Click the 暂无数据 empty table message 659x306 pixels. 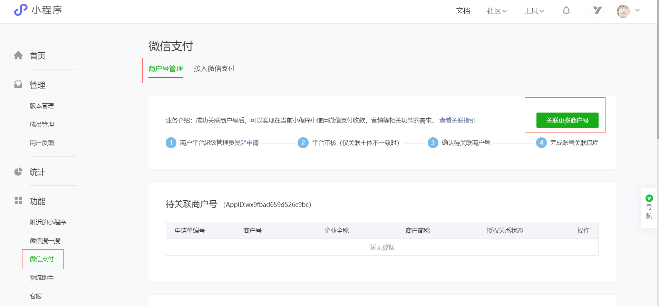click(x=382, y=247)
